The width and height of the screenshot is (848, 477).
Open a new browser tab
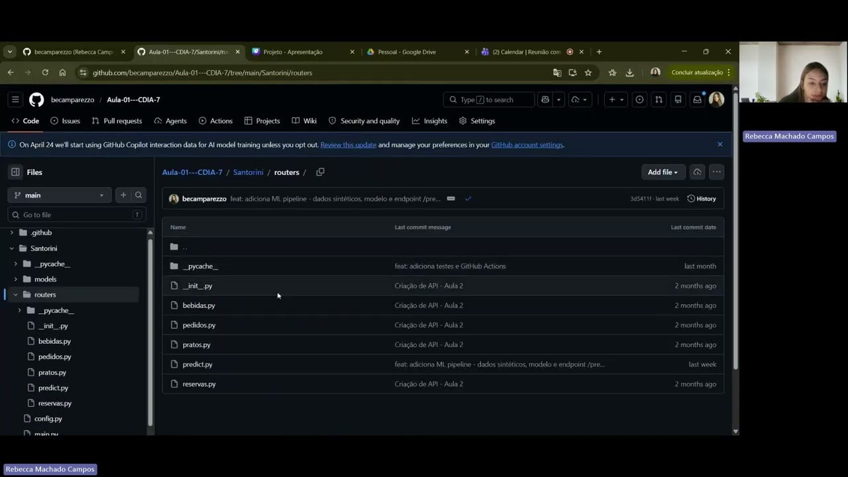point(599,52)
